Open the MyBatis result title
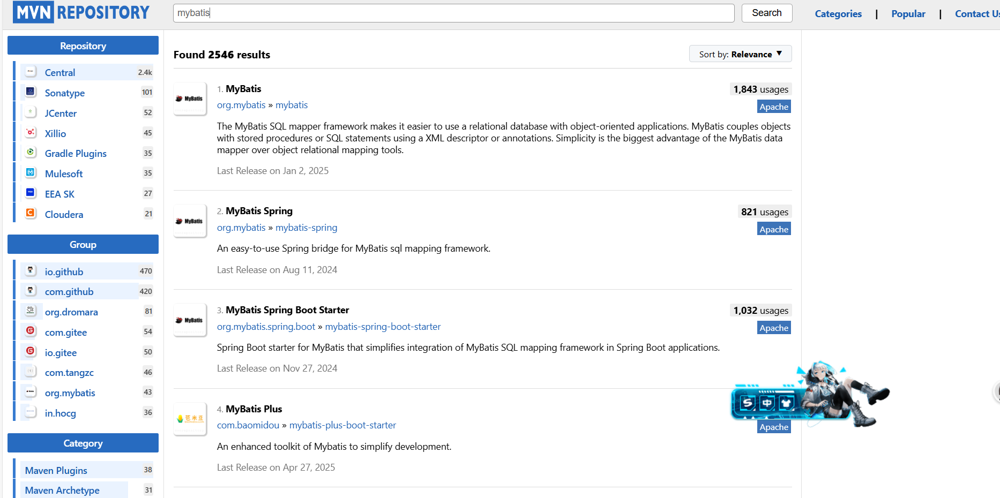Image resolution: width=1000 pixels, height=498 pixels. [243, 88]
